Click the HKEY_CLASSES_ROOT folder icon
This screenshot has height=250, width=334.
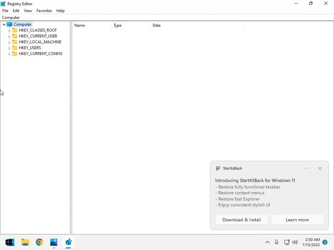14,30
